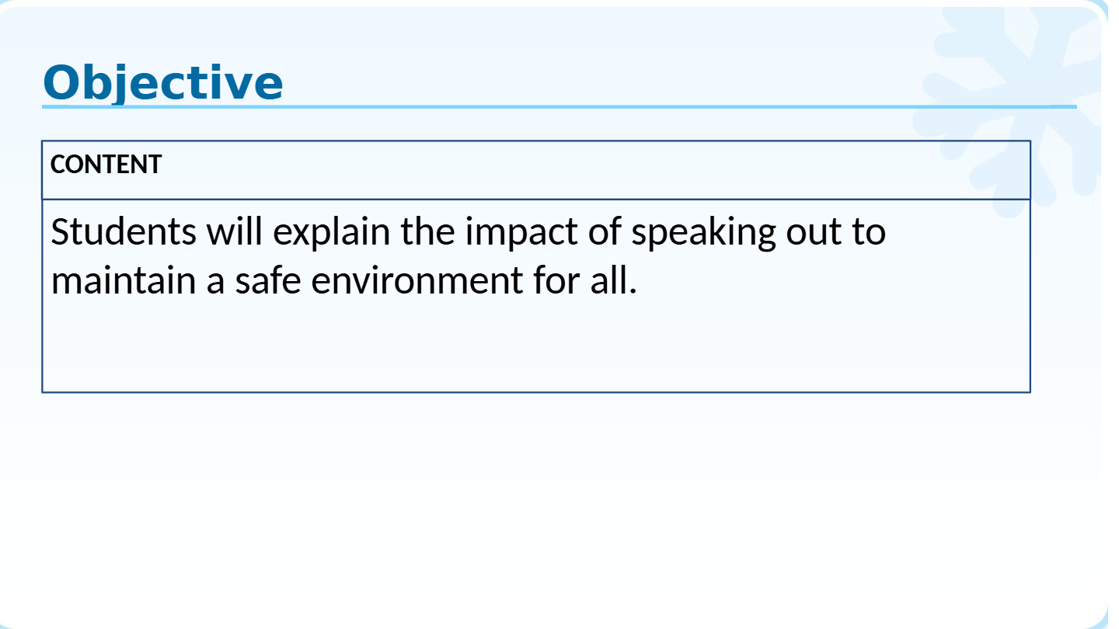Click the blue line beneath the title

coord(559,106)
